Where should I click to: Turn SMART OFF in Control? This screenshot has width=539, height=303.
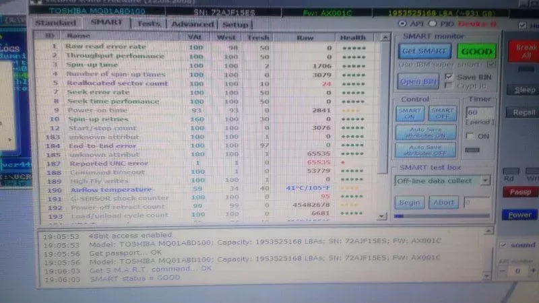[443, 114]
